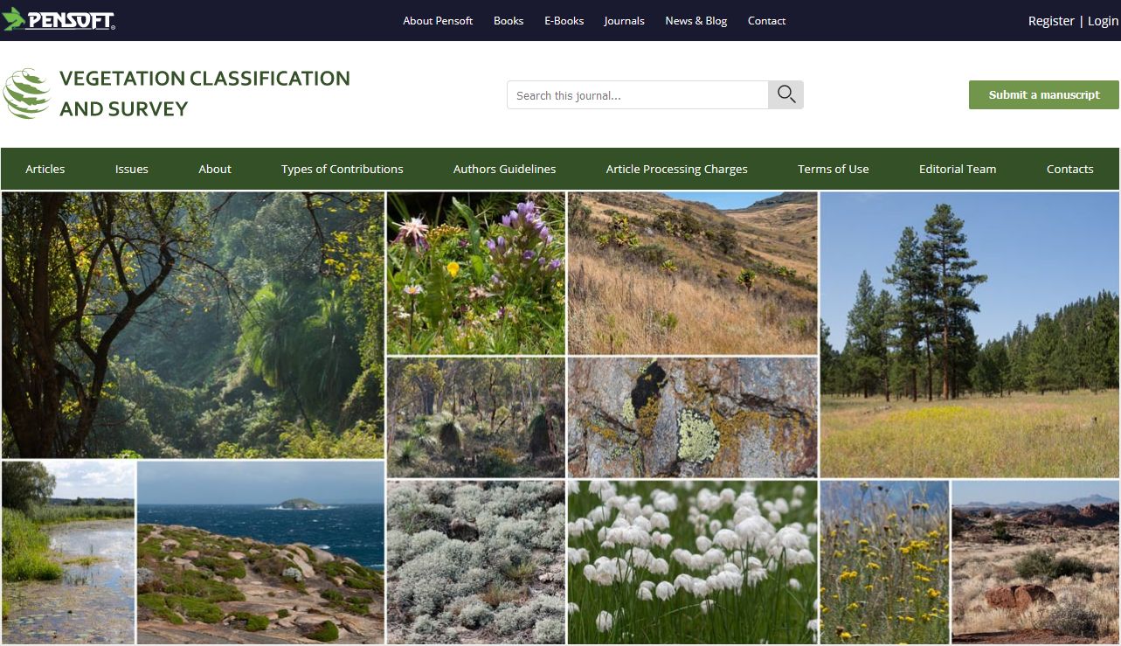Visit News & Blog

click(696, 20)
